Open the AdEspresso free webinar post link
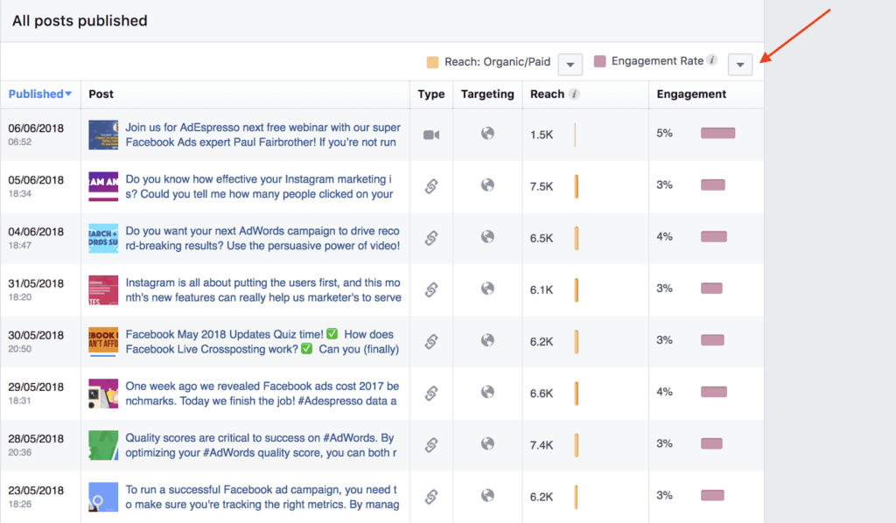 pyautogui.click(x=262, y=135)
